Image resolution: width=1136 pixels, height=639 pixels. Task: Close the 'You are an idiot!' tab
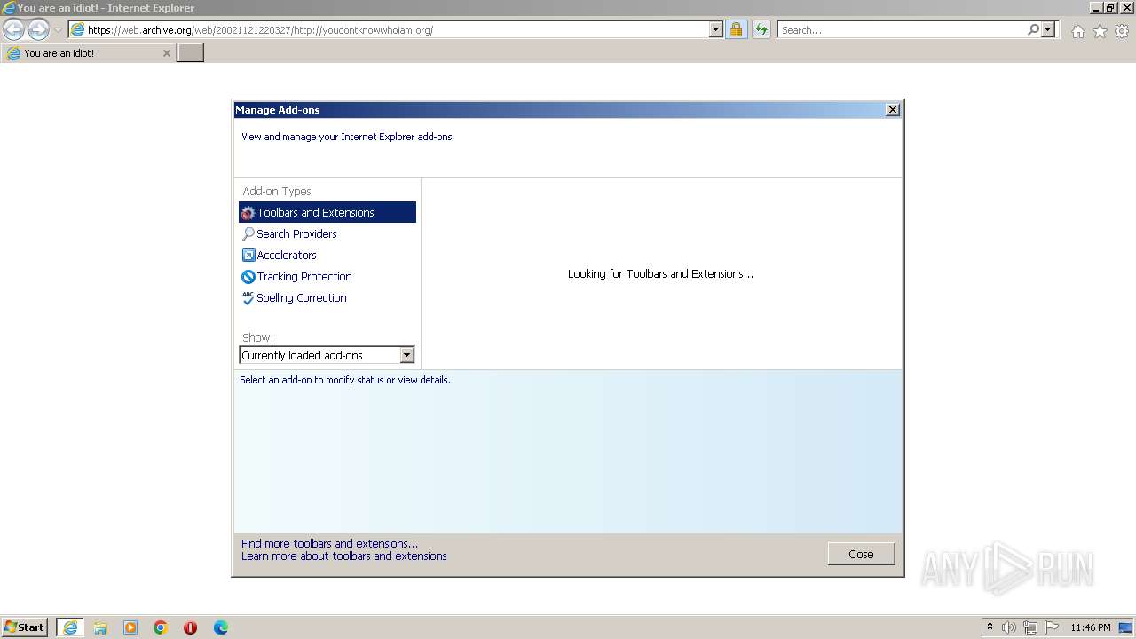(x=166, y=53)
